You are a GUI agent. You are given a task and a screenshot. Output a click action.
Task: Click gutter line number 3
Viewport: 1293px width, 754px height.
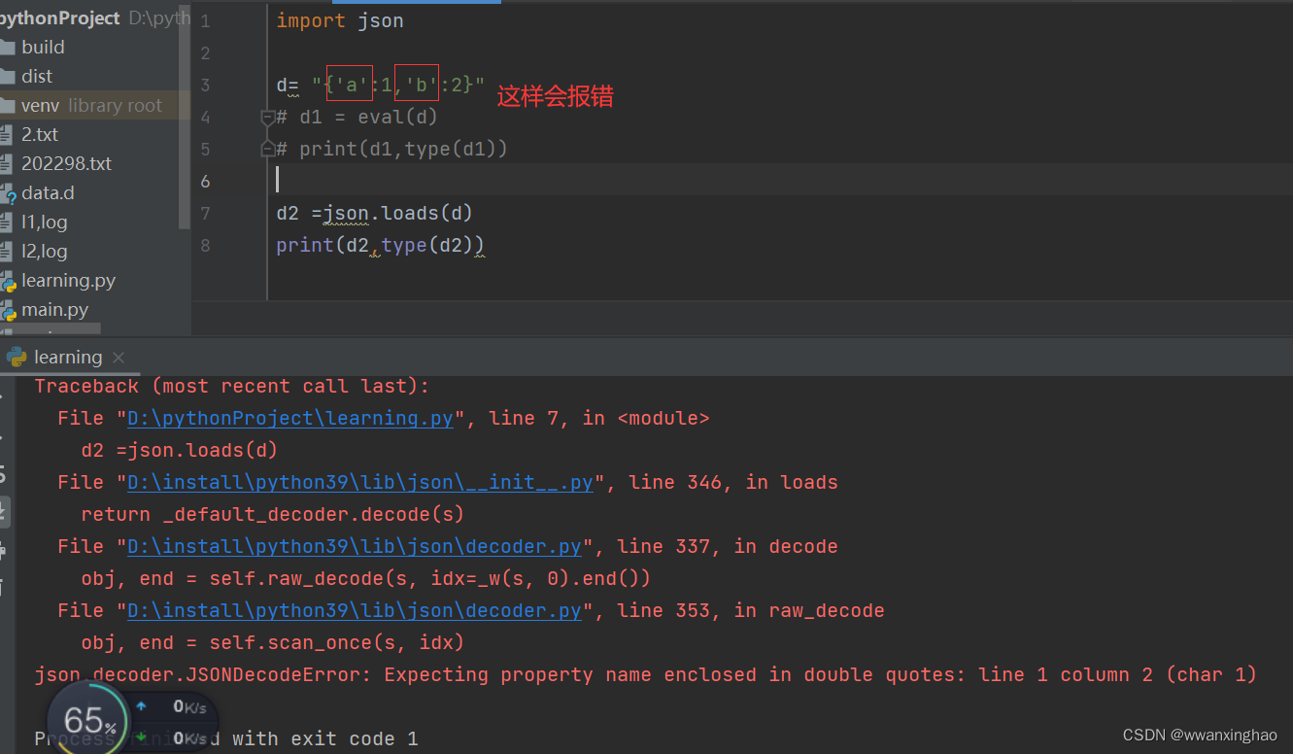pos(205,85)
